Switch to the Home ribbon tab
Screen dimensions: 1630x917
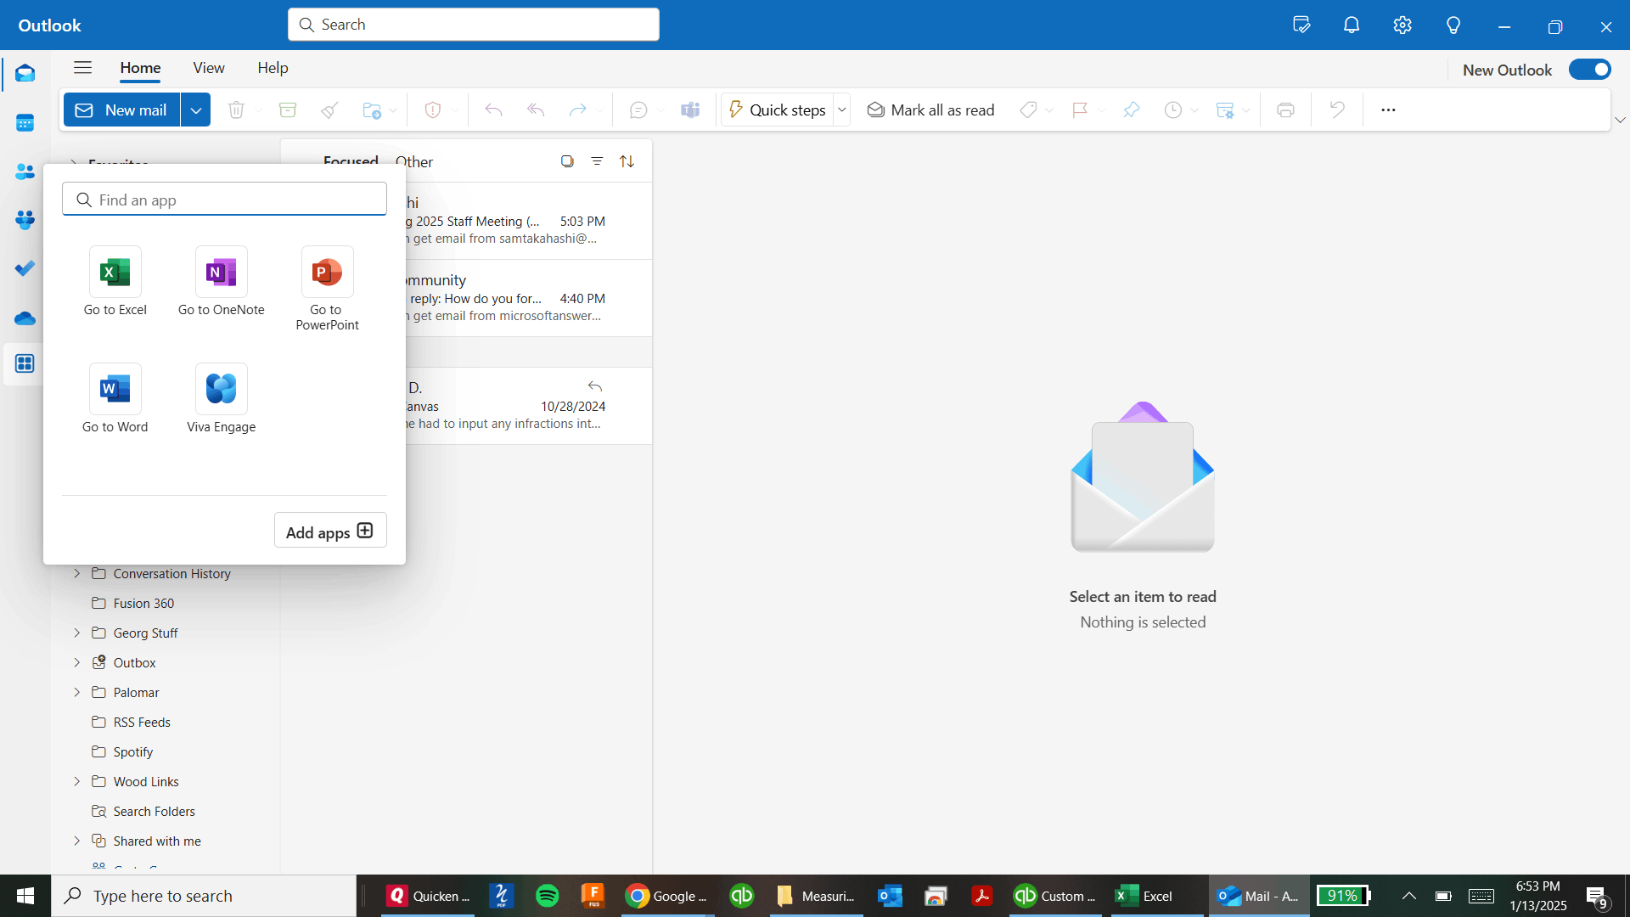(x=140, y=68)
